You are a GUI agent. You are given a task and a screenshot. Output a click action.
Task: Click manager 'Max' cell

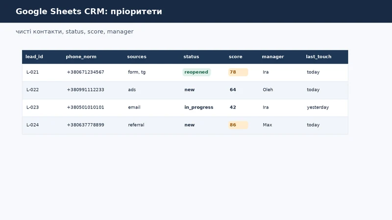pyautogui.click(x=267, y=125)
